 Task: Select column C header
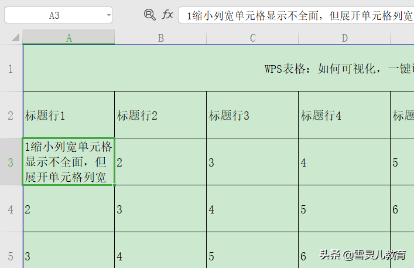point(252,37)
